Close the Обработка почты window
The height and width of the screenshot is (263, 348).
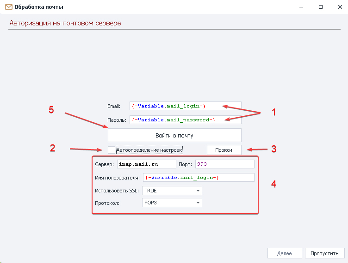[340, 7]
